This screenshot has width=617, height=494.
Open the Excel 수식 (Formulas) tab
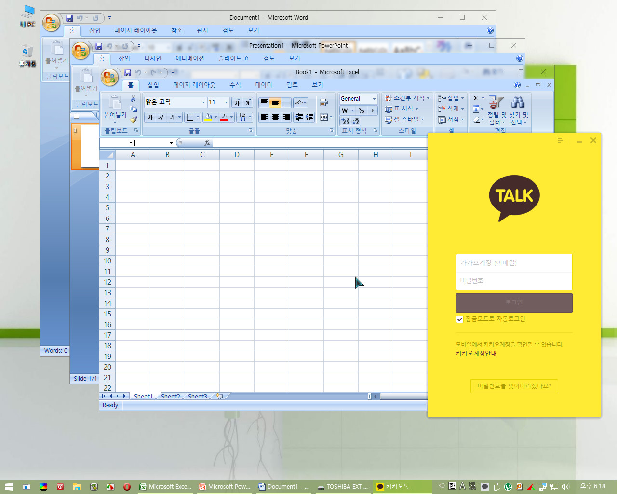coord(235,85)
